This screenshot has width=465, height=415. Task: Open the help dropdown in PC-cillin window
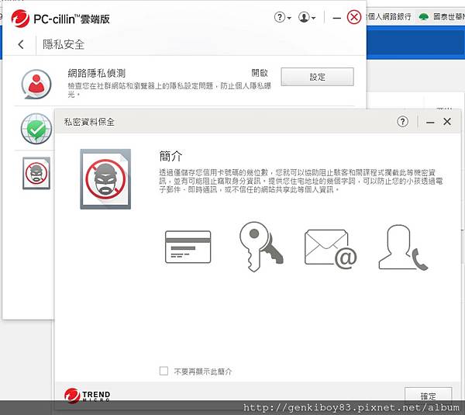coord(283,17)
